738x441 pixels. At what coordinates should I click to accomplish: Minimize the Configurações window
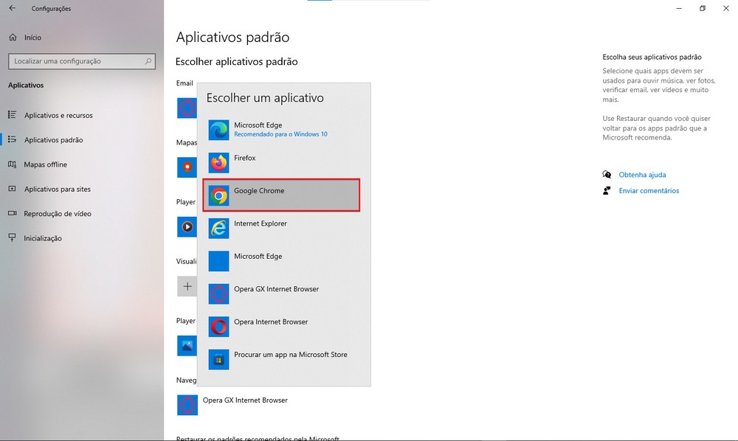point(679,8)
